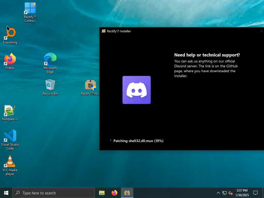264x198 pixels.
Task: Open the clock showing 3:37 PM
Action: click(242, 193)
